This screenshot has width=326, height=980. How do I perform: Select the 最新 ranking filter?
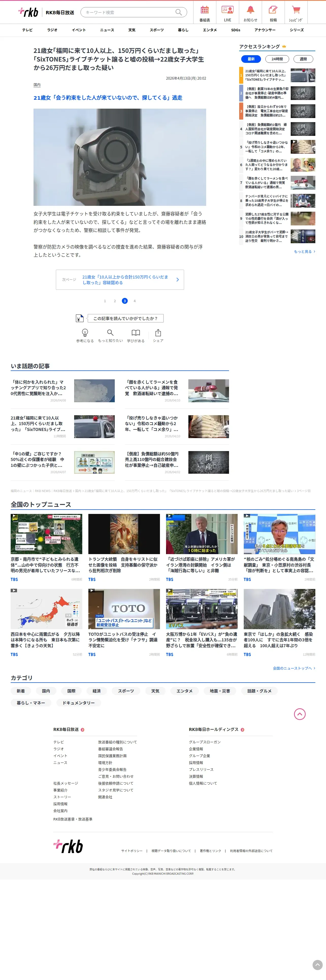251,59
